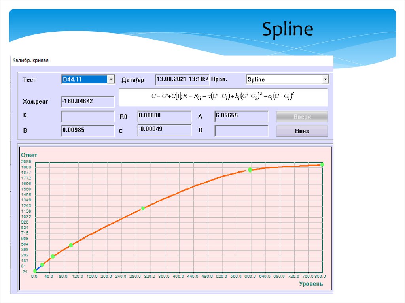Select the calibration point at the origin

tap(35, 271)
